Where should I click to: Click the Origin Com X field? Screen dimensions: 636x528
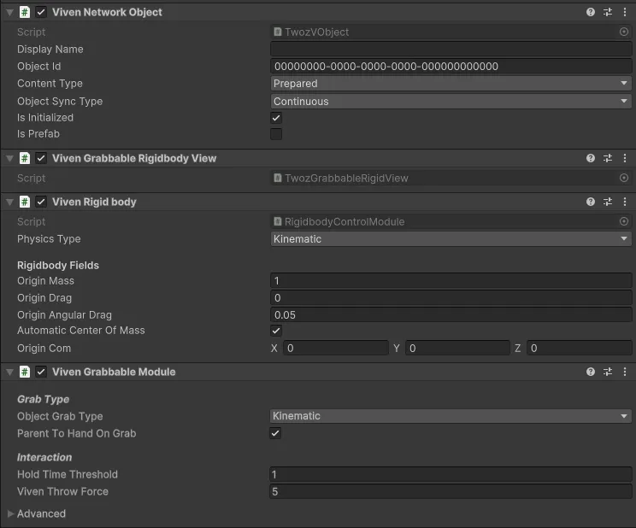coord(336,348)
